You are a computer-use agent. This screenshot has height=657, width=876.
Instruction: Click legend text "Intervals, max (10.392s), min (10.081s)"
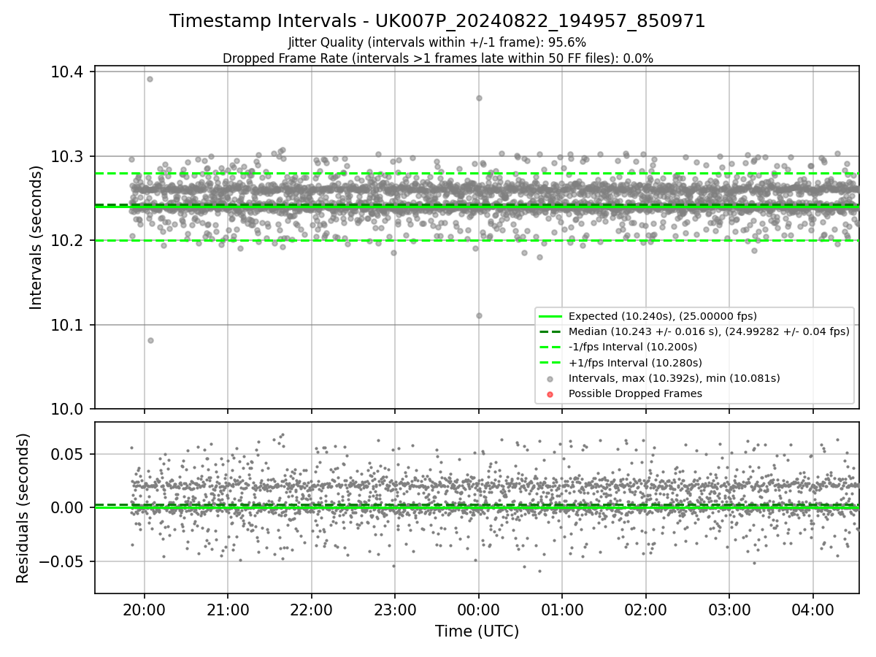point(675,378)
